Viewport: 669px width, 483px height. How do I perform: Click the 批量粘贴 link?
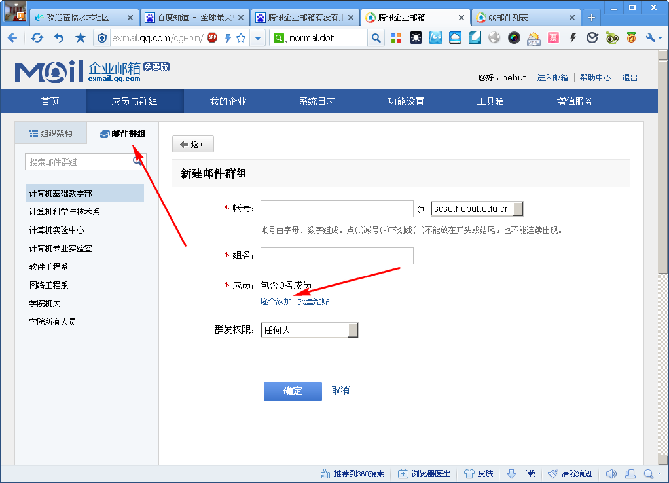tap(314, 302)
